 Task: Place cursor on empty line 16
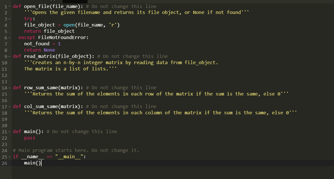coord(170,100)
